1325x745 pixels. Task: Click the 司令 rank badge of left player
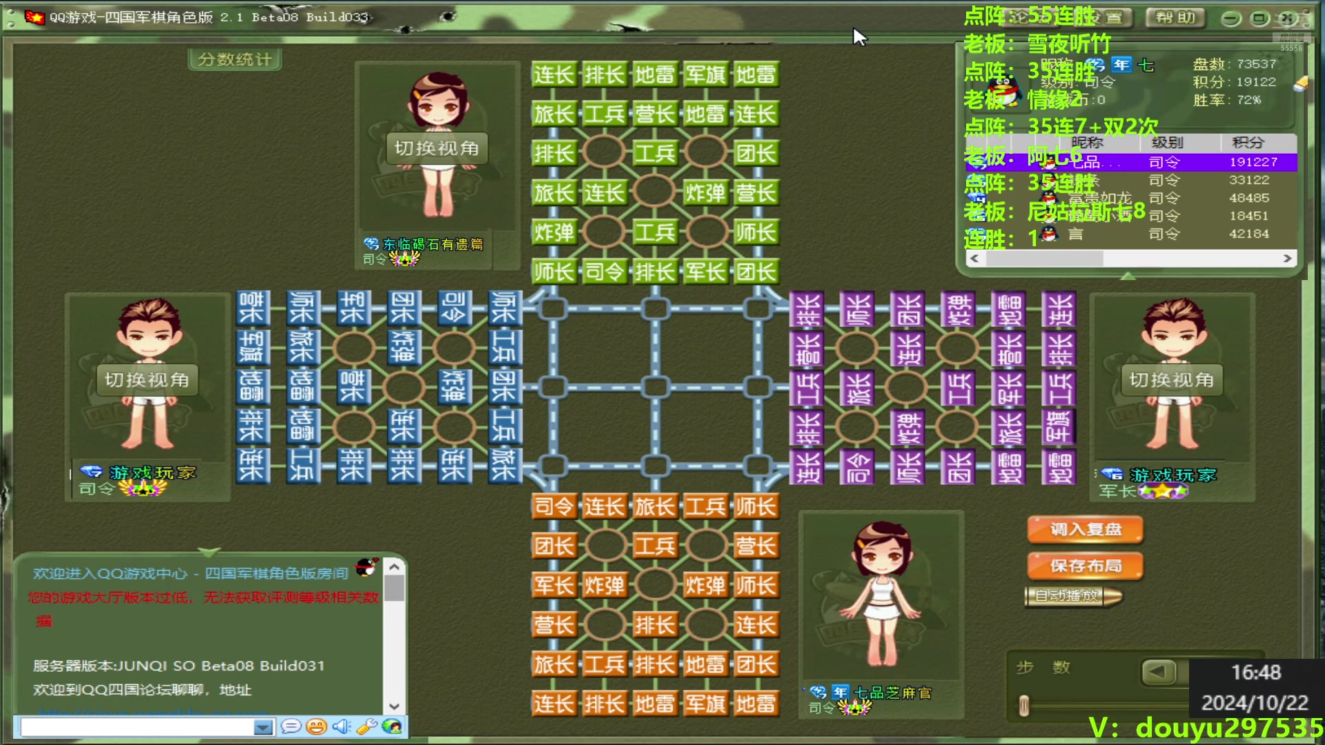(142, 489)
